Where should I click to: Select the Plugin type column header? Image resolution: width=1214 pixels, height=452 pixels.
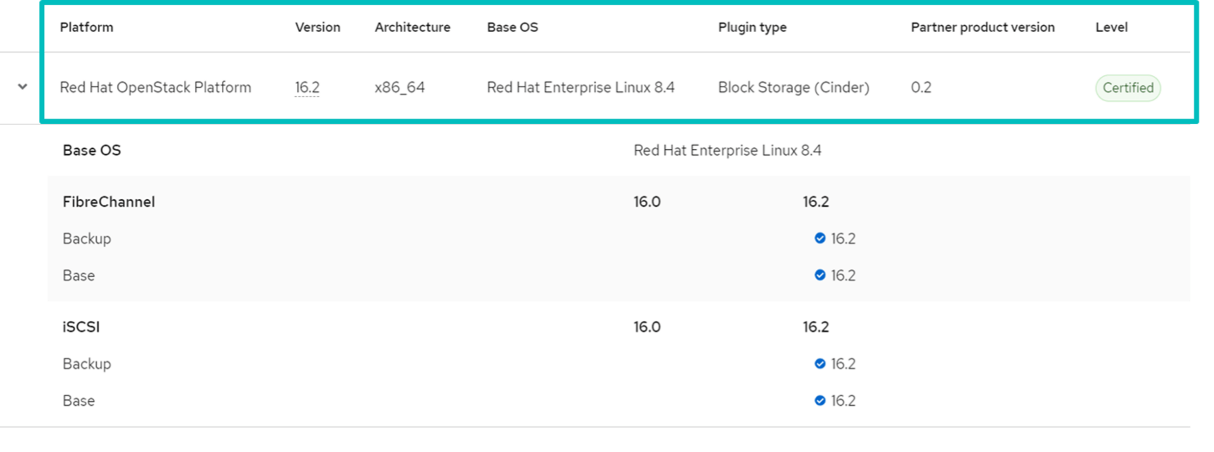(x=752, y=27)
